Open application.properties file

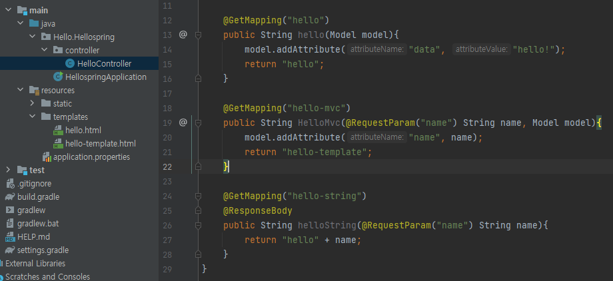pyautogui.click(x=91, y=156)
